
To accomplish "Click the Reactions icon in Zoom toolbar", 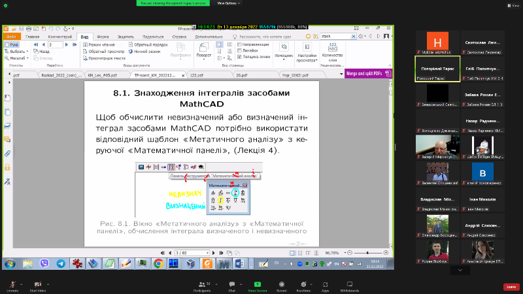I will click(x=303, y=285).
